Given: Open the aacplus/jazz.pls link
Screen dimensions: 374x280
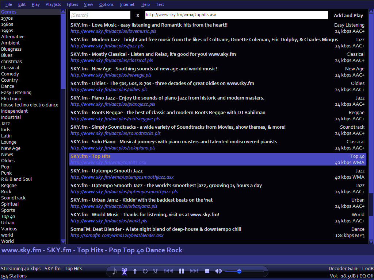Looking at the screenshot, I should [107, 46].
